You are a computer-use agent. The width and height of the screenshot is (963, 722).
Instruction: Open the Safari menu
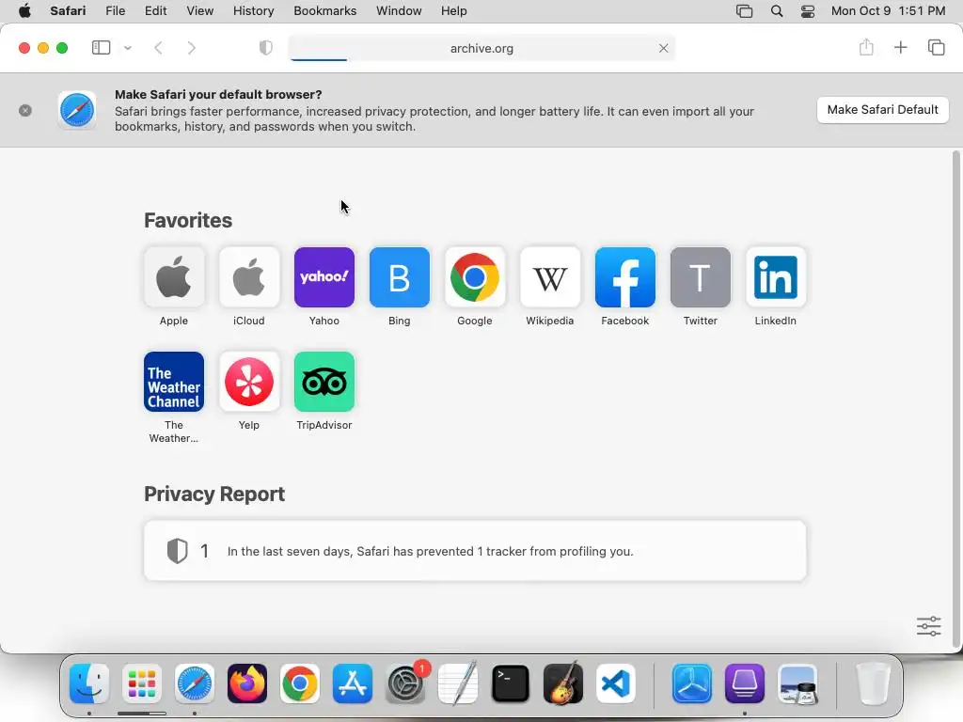(x=68, y=11)
